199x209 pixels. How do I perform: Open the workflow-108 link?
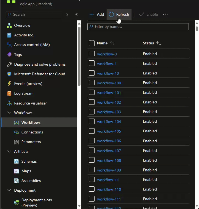pos(109,161)
